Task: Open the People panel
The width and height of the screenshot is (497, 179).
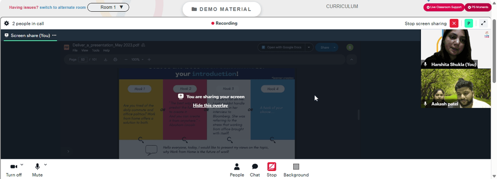Action: tap(237, 170)
